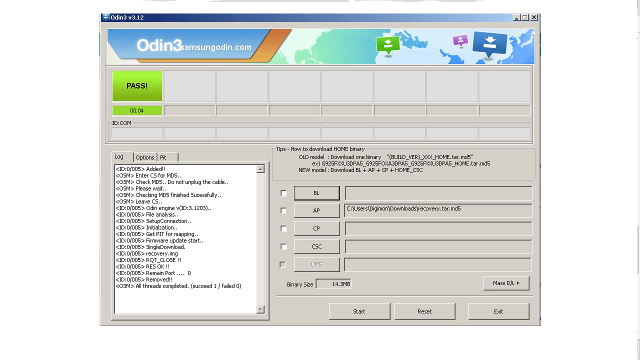Tick the AP checkbox
This screenshot has height=360, width=640.
click(283, 210)
